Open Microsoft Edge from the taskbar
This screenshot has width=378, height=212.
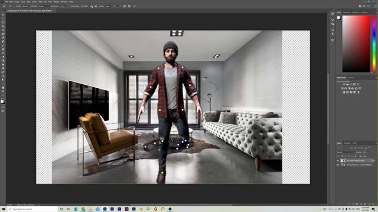point(76,209)
